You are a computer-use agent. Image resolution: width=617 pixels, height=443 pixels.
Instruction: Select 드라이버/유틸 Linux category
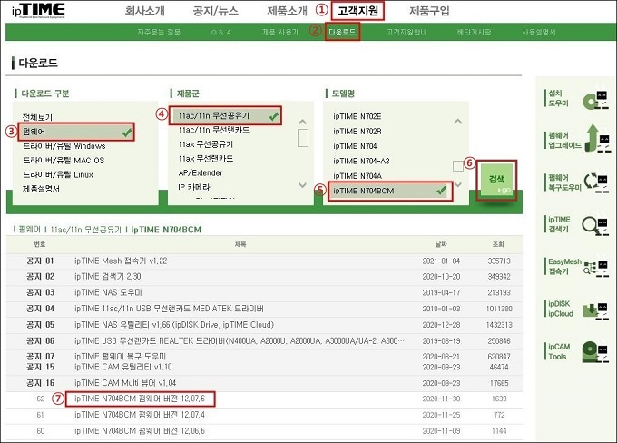click(x=58, y=174)
